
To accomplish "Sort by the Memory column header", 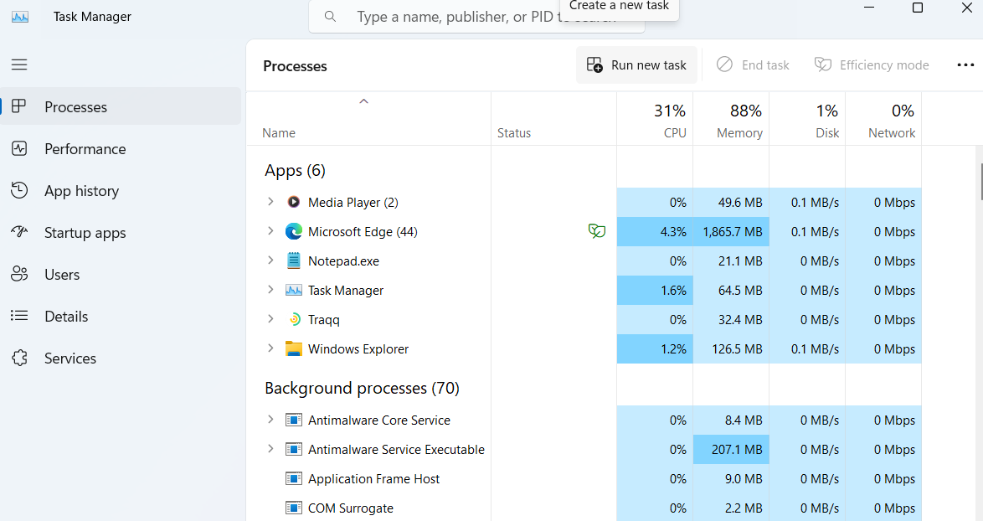I will pos(732,119).
